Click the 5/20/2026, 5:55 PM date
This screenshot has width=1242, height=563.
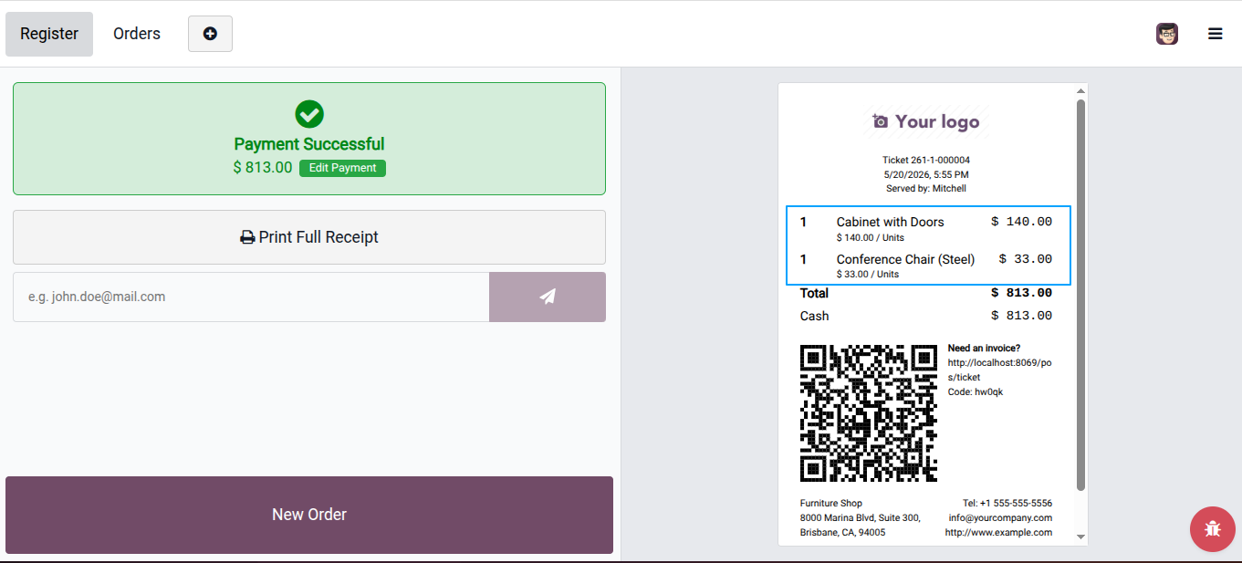[926, 174]
